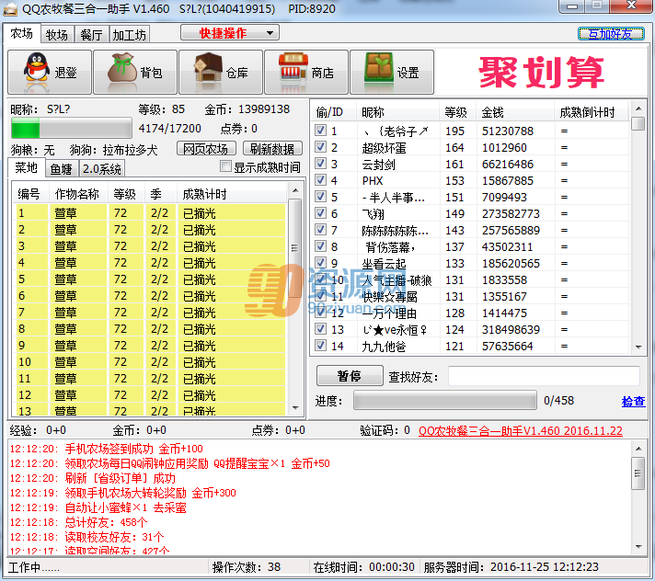Click the 刷新数据 button
This screenshot has height=581, width=655.
272,148
